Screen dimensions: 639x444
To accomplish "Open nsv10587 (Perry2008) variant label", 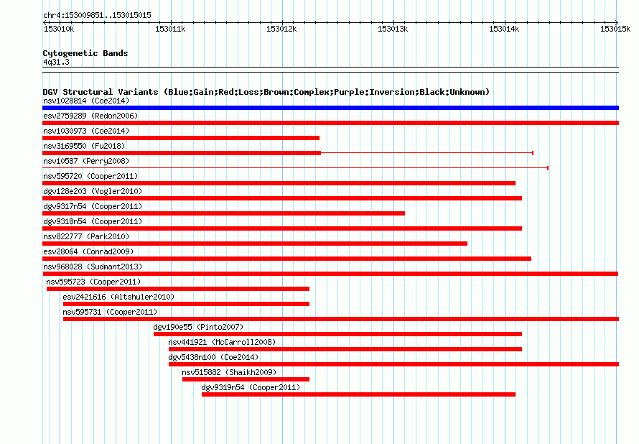I will pyautogui.click(x=86, y=161).
